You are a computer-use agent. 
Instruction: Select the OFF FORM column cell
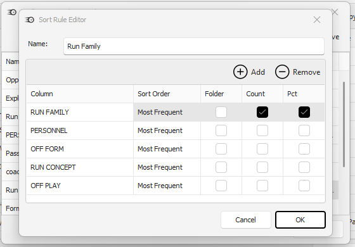80,149
